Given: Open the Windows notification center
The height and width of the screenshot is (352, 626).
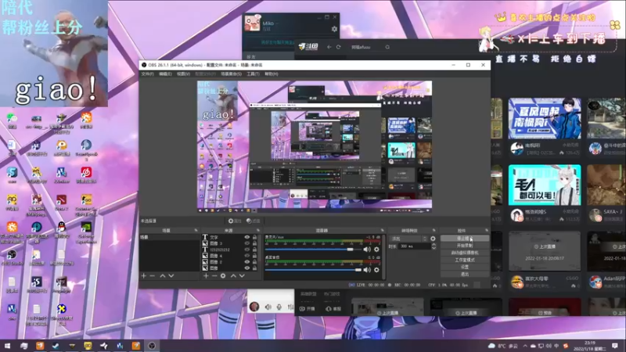Looking at the screenshot, I should point(615,346).
